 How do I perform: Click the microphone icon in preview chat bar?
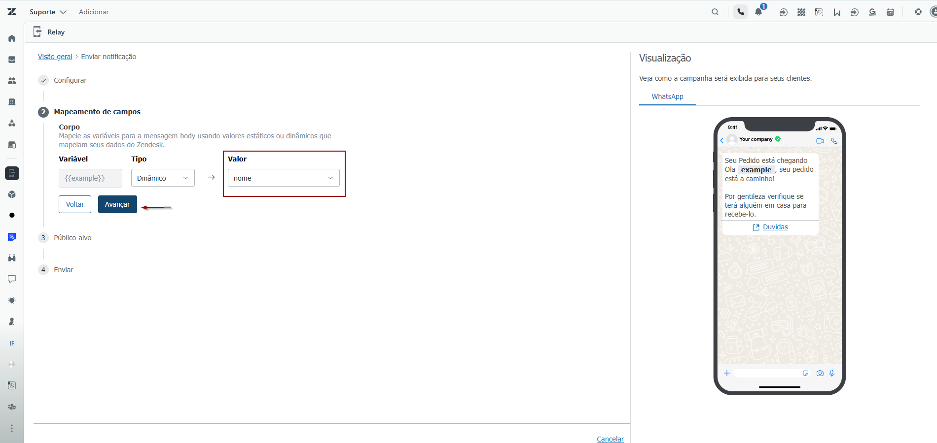click(832, 373)
